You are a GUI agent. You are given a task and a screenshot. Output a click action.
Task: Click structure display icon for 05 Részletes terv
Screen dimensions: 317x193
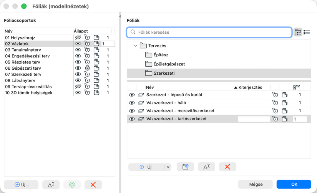tap(96, 62)
